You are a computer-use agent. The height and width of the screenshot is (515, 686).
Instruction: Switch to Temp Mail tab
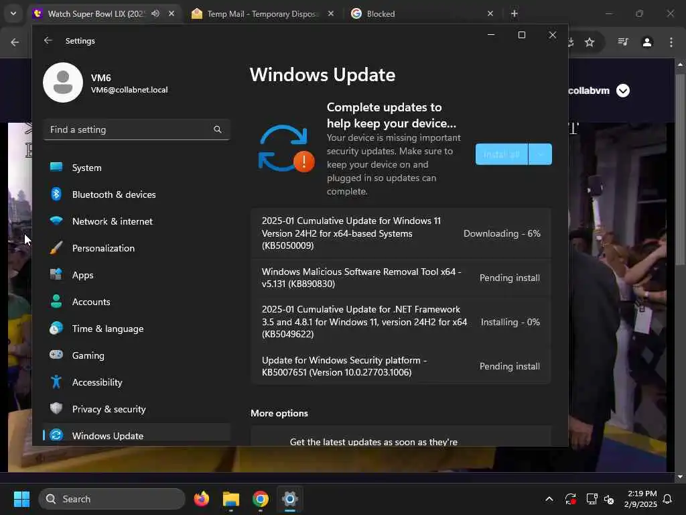[x=263, y=13]
